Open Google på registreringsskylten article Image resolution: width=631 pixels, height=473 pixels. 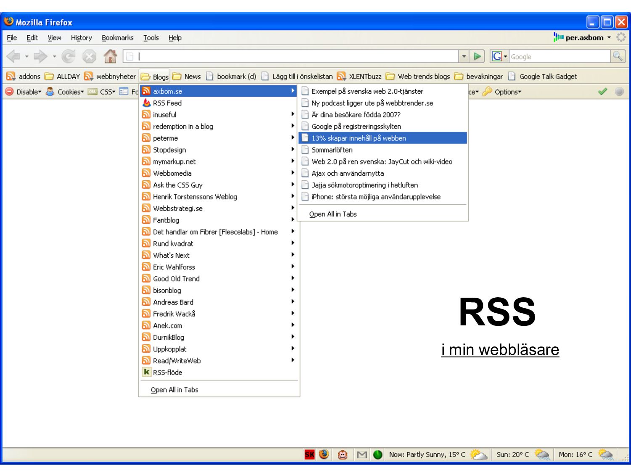383,127
